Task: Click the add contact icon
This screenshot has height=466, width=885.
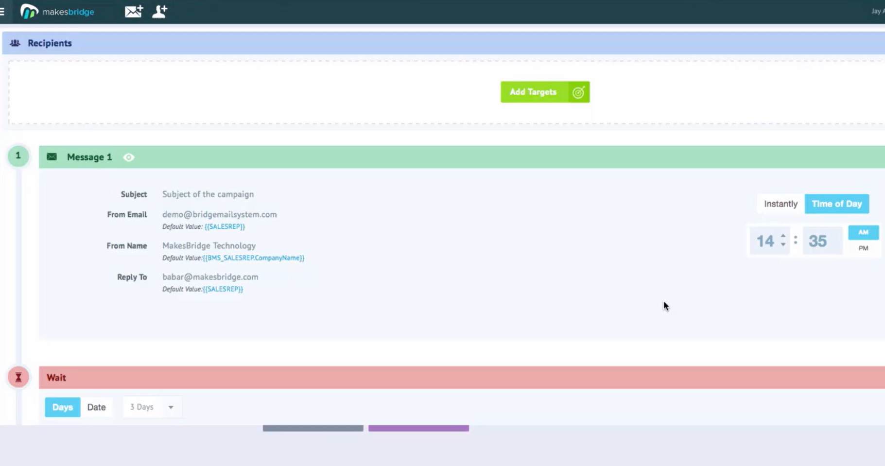Action: (x=159, y=11)
